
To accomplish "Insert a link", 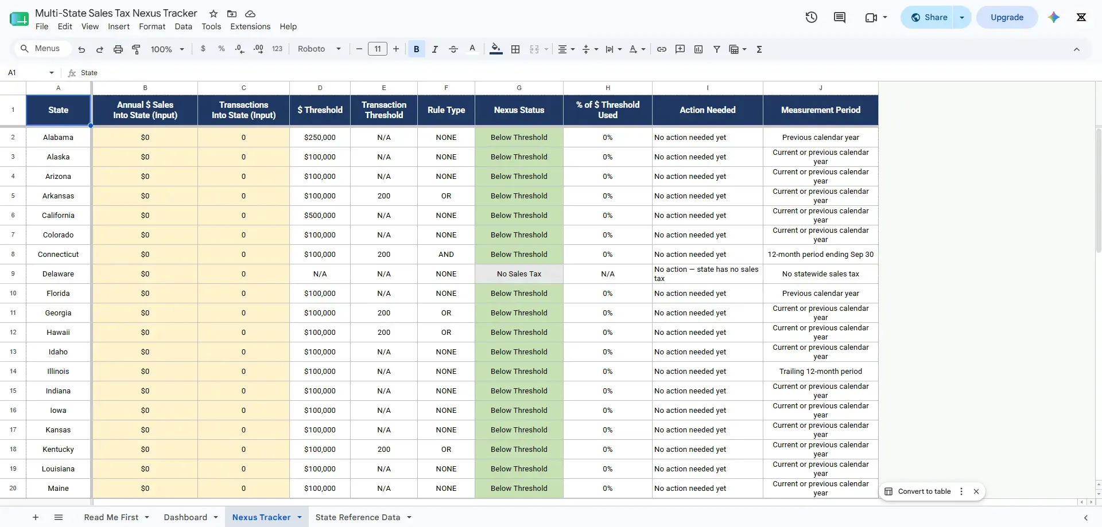I will [662, 49].
